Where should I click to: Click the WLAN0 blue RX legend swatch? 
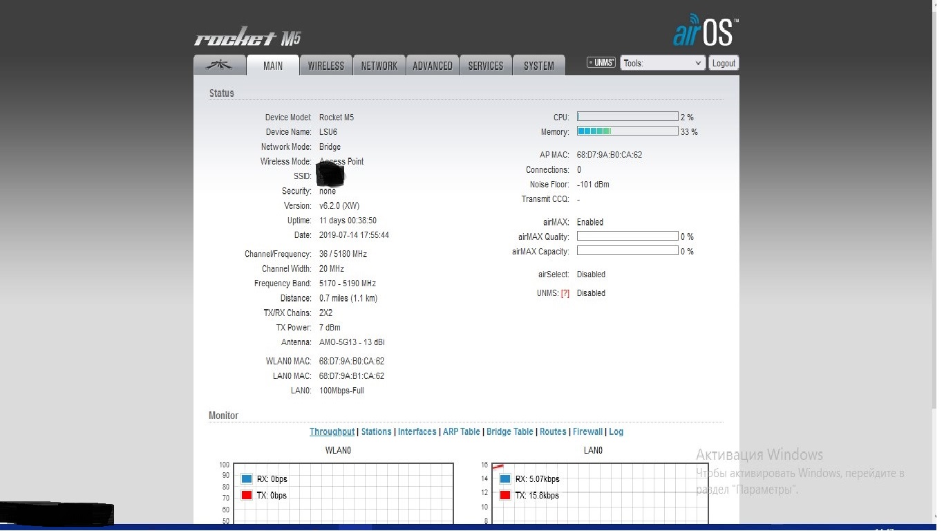pos(247,479)
